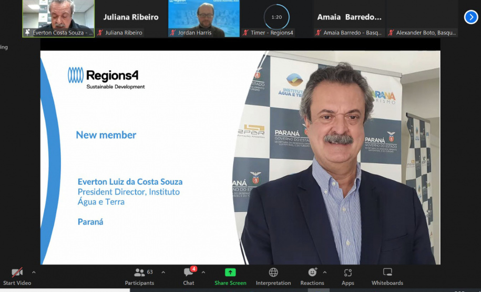Image resolution: width=481 pixels, height=292 pixels.
Task: Expand video options arrow beside Start Video
Action: 34,272
